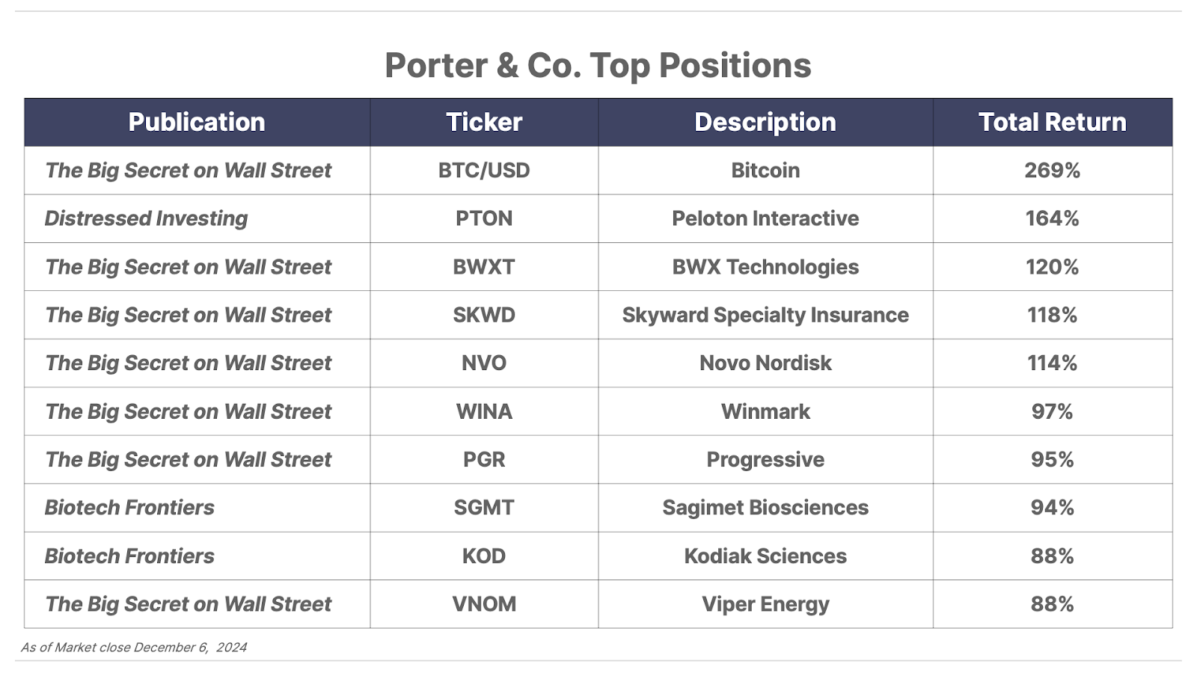Select the WINA ticker cell
Image resolution: width=1197 pixels, height=673 pixels.
[484, 411]
